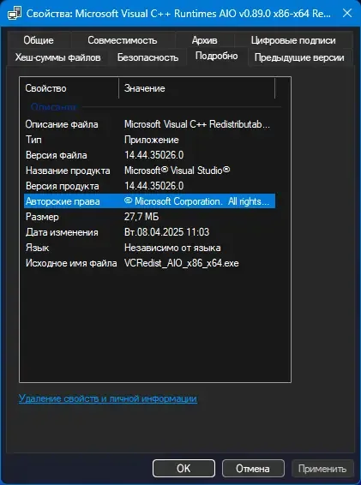Select the Название продукта row

pyautogui.click(x=149, y=171)
